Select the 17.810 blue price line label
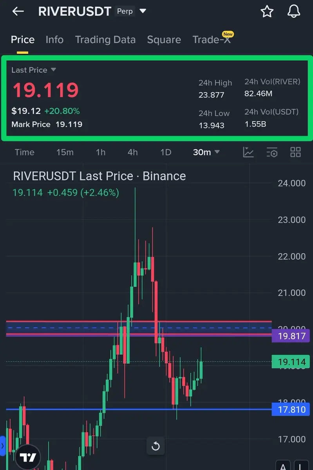This screenshot has height=470, width=313. (291, 410)
